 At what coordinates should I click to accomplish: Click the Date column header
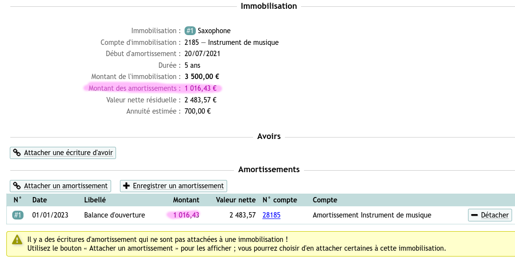[40, 200]
